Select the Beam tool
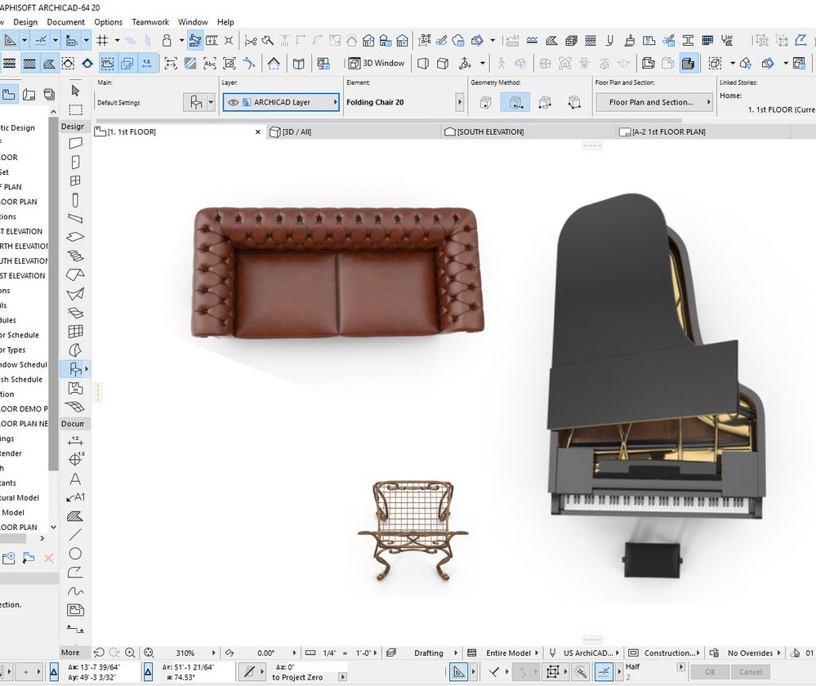 (75, 218)
